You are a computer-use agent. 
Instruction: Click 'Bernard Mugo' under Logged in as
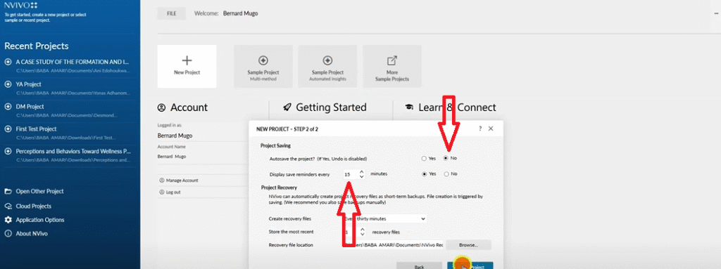[x=175, y=136]
